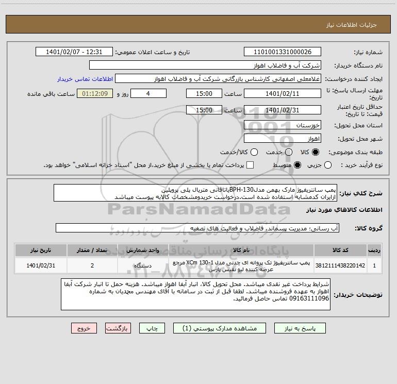Click the توضیحات خریدار notes box
This screenshot has height=384, width=397.
[x=196, y=294]
